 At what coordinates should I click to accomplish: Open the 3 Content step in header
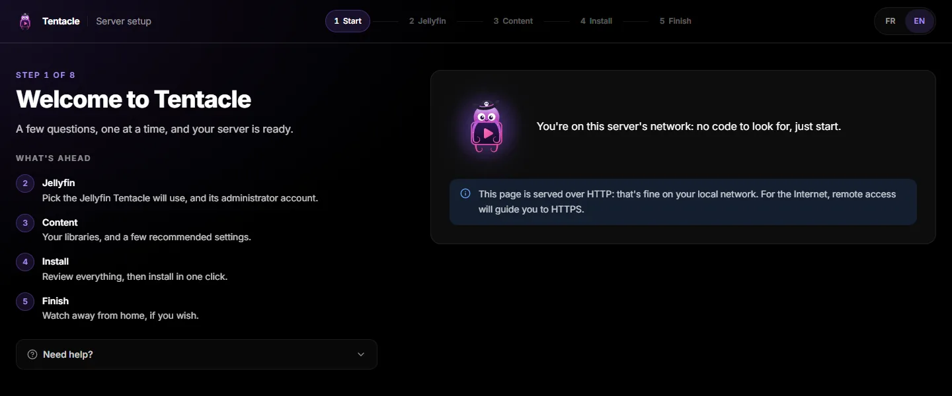tap(513, 21)
